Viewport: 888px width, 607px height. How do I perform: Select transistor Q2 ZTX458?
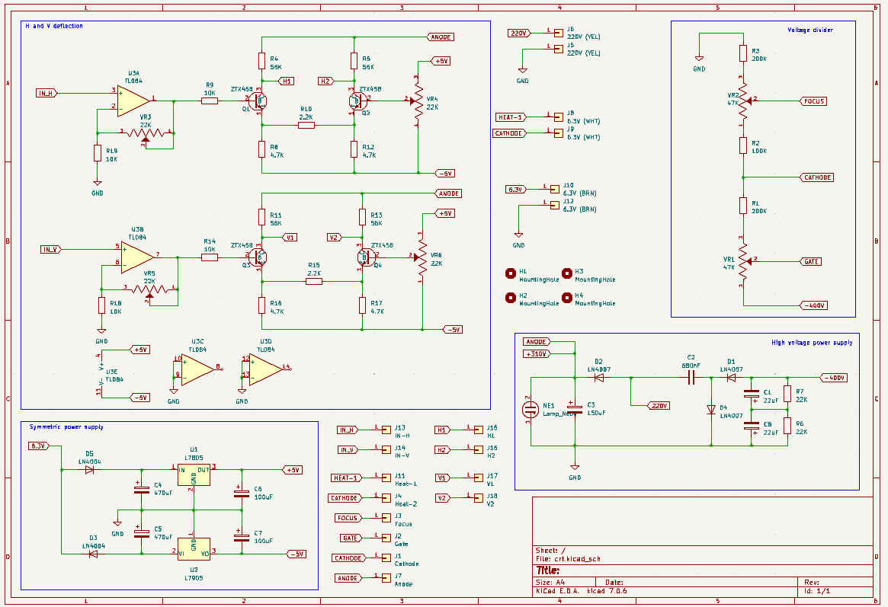[x=357, y=101]
